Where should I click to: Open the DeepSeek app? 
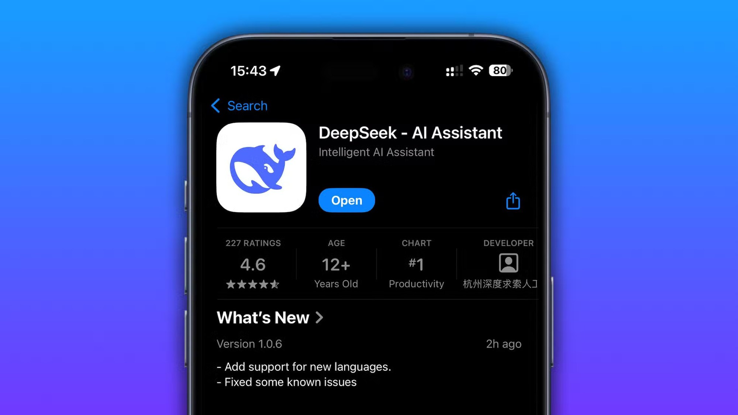[x=346, y=200]
